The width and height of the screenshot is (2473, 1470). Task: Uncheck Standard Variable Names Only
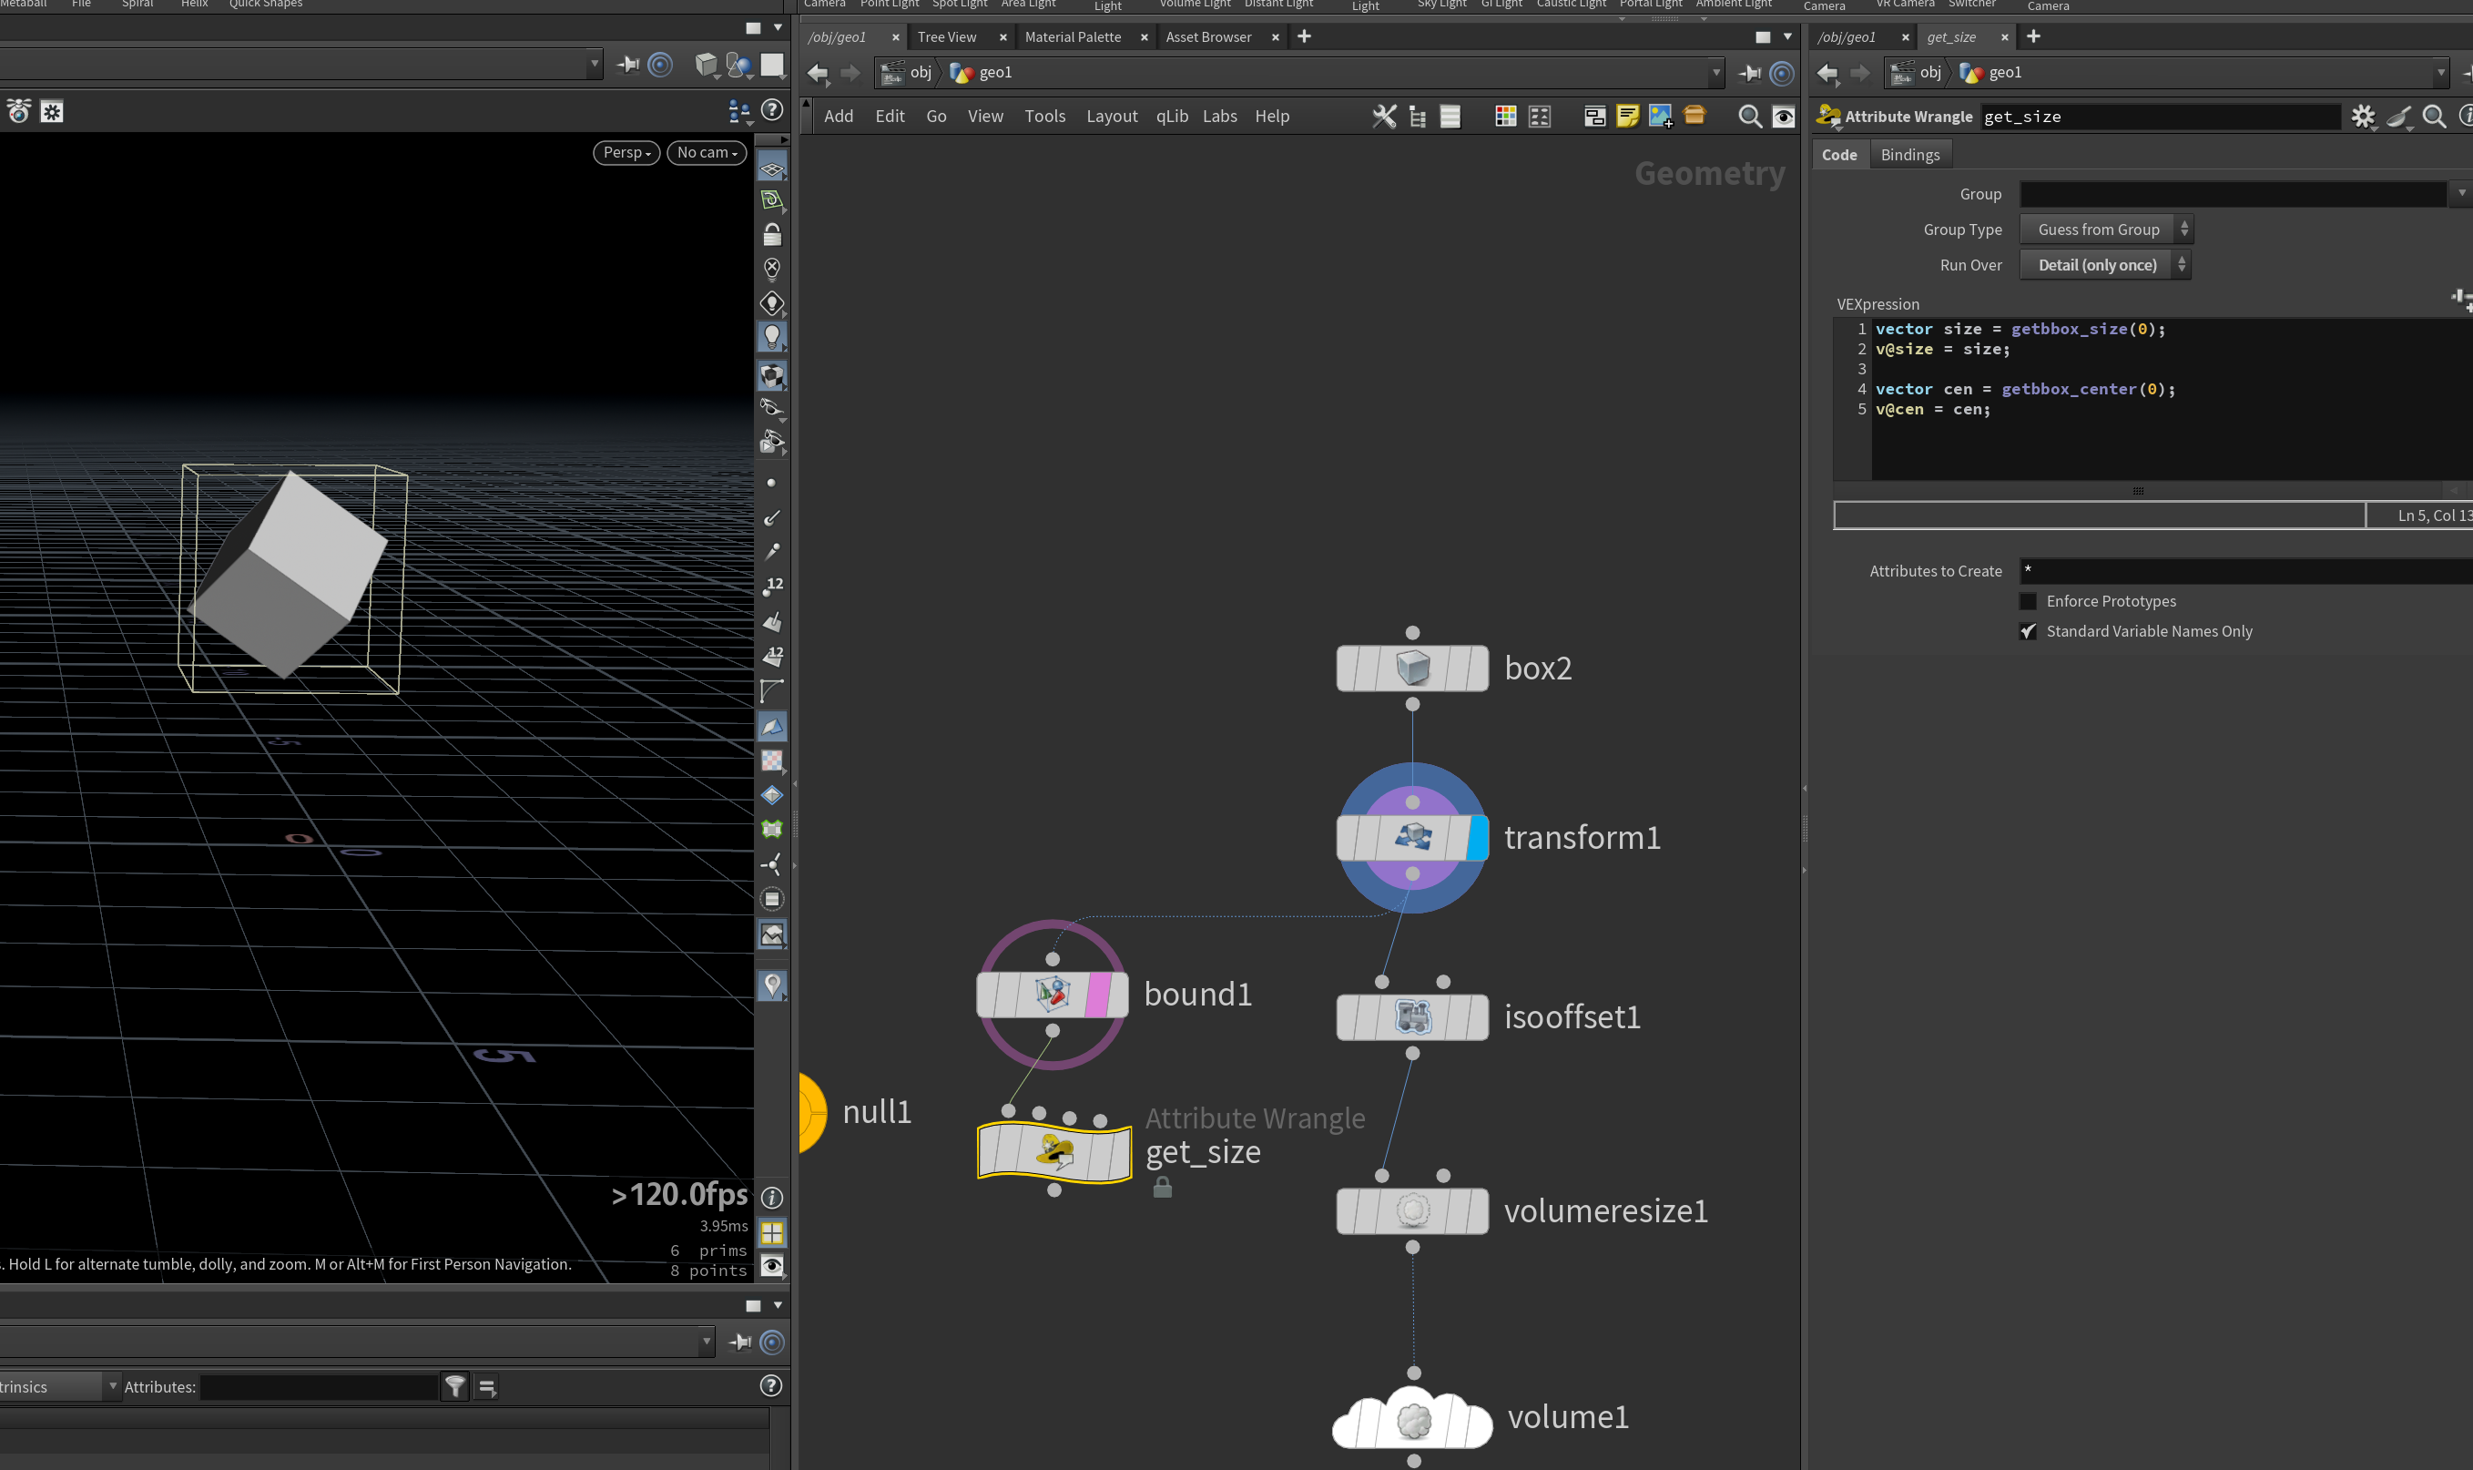pos(2028,631)
